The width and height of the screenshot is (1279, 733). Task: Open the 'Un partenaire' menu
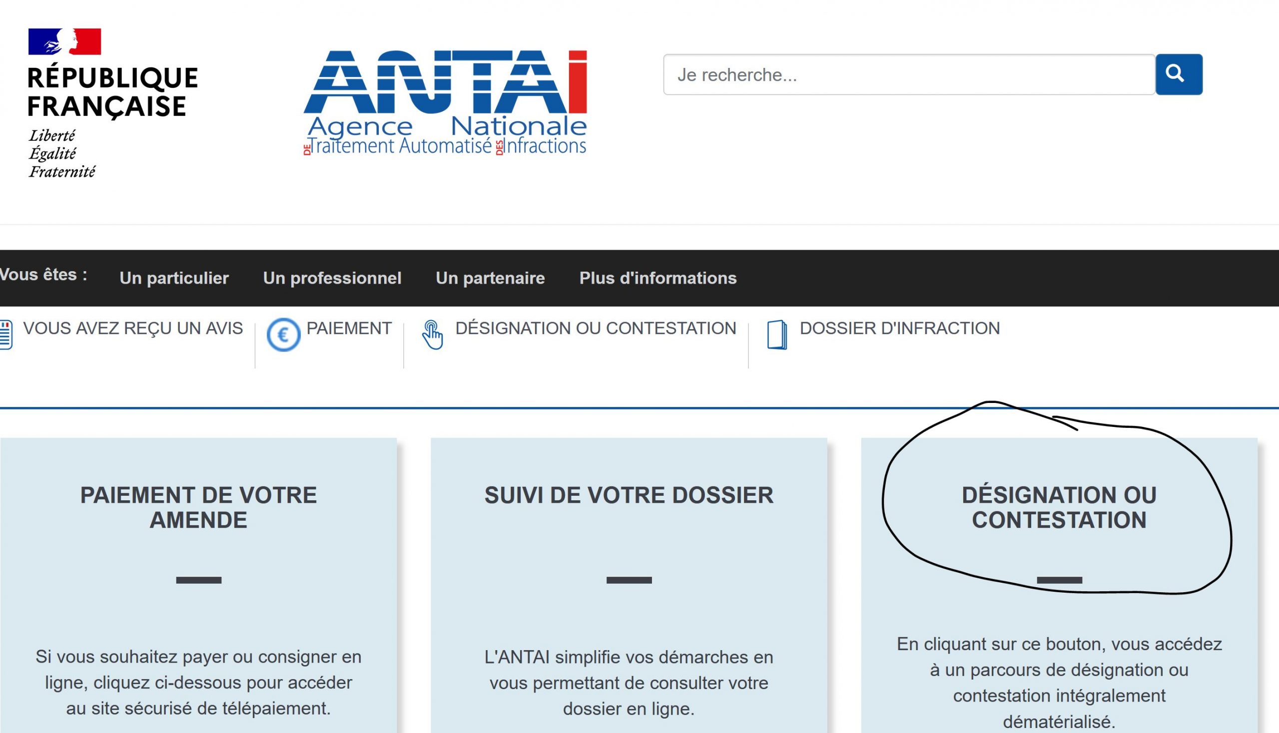490,278
